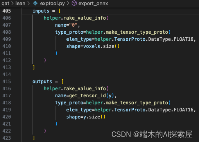199x142 pixels.
Task: Click get_tensor_id on line 417
Action: tap(88, 96)
